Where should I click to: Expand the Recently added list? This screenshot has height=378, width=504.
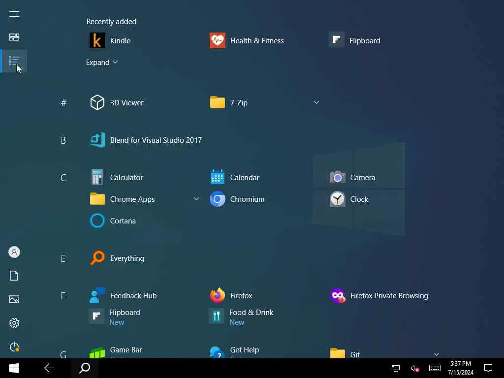[101, 63]
